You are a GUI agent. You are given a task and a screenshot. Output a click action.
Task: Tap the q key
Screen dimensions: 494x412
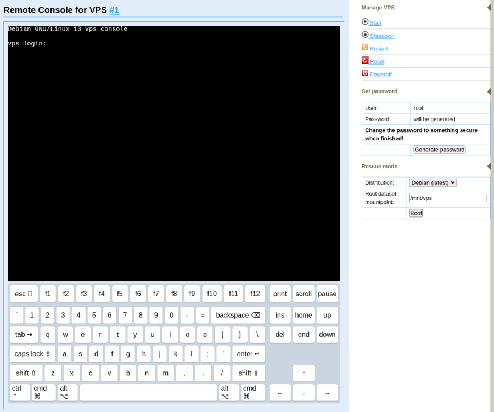(x=48, y=335)
